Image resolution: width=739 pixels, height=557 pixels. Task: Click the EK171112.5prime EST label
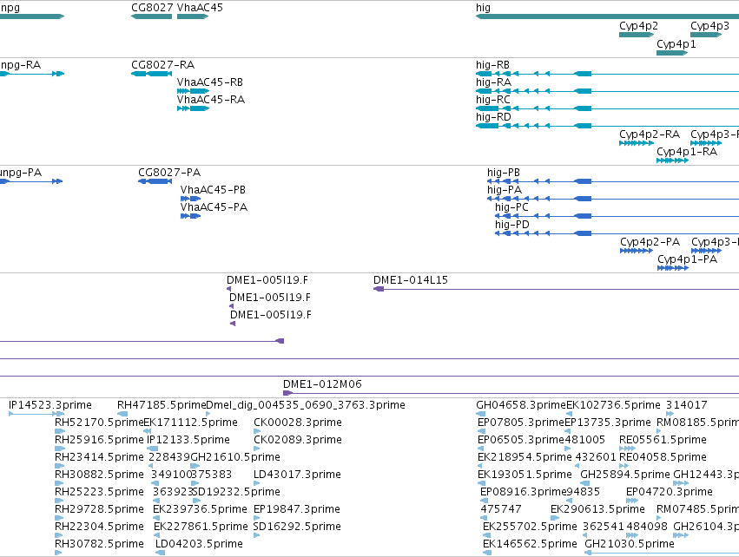(190, 423)
